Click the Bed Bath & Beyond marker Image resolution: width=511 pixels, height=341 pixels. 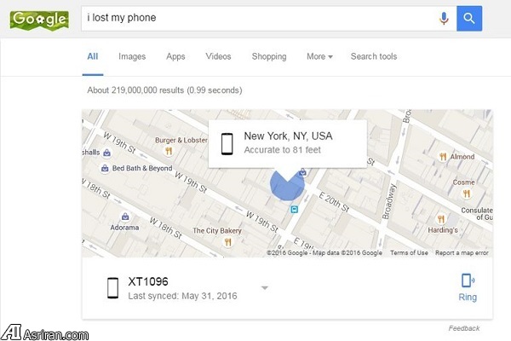[x=105, y=169]
